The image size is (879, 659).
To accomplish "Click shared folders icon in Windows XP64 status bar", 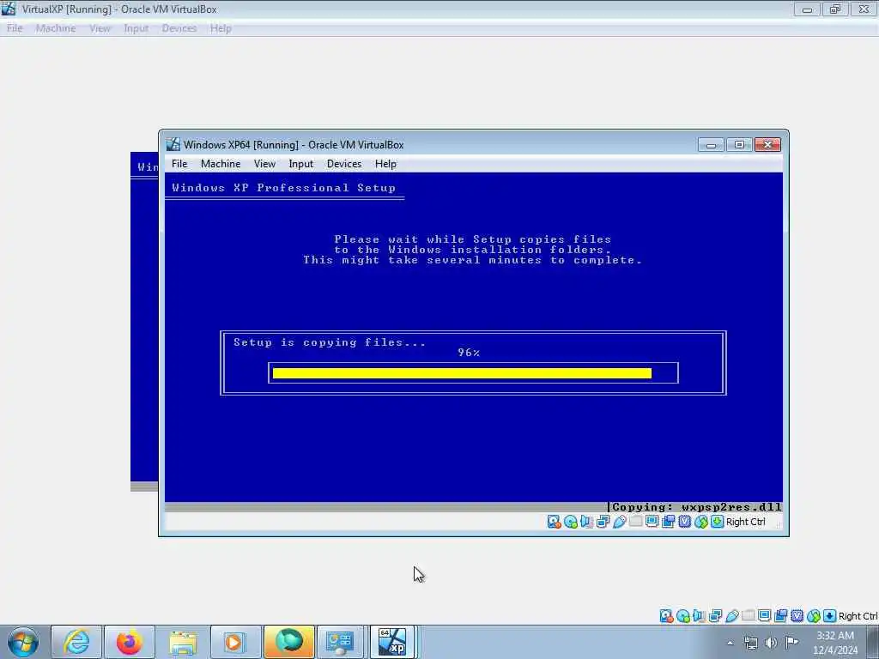I will tap(636, 522).
